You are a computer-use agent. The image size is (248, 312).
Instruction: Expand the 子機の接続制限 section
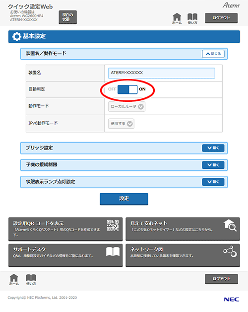(x=213, y=165)
